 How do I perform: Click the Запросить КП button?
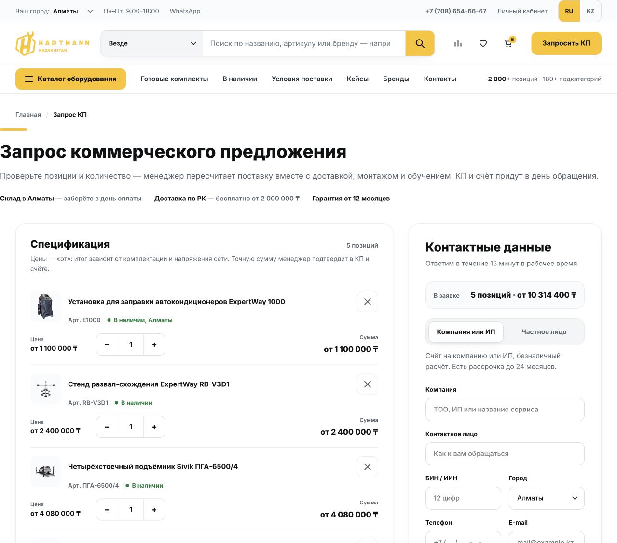pos(566,43)
